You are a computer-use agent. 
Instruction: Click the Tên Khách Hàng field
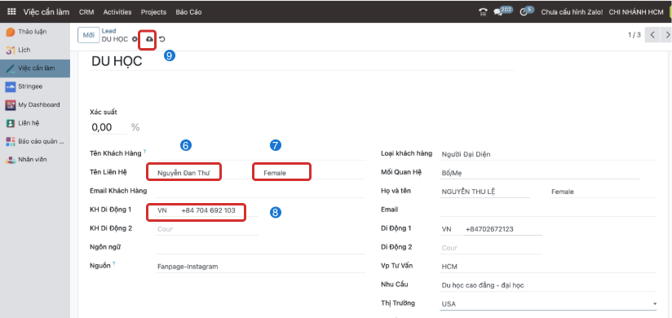pyautogui.click(x=260, y=154)
